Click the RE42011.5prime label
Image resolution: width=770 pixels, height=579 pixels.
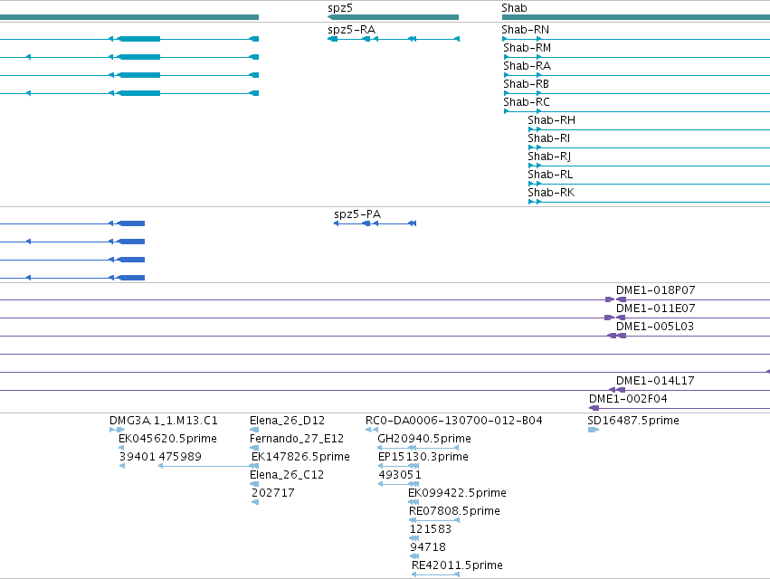[x=457, y=565]
